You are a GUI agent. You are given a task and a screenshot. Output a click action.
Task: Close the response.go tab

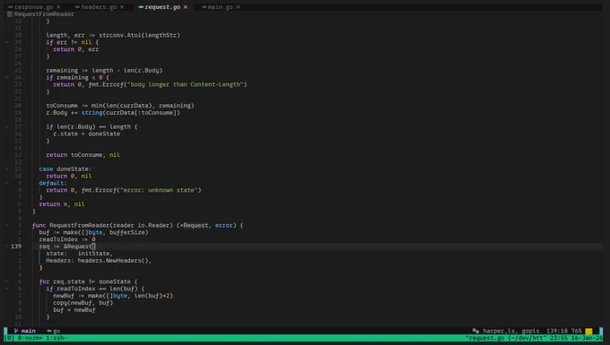[x=58, y=7]
